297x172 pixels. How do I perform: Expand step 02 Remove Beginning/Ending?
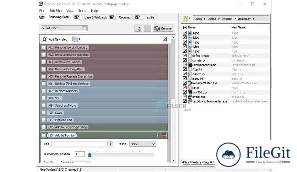click(68, 55)
